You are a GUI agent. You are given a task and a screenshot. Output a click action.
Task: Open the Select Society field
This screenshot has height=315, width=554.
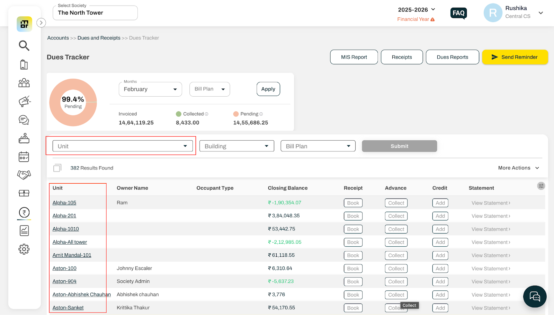point(95,13)
